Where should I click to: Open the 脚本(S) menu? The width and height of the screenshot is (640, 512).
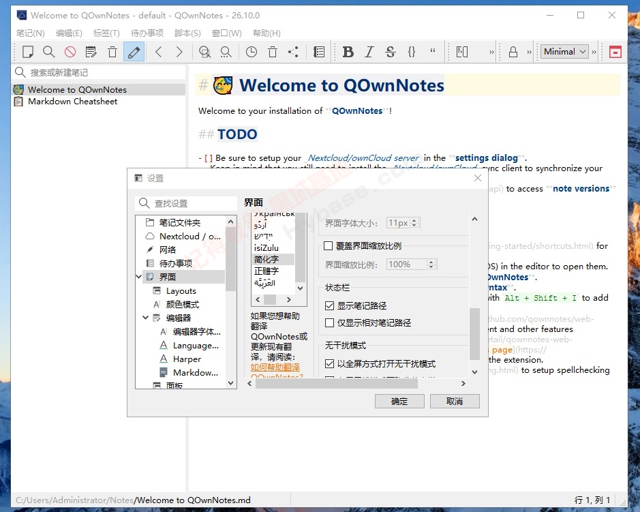click(x=187, y=33)
